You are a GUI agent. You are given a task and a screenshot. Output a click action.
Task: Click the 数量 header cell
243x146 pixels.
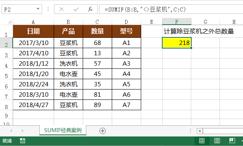(x=97, y=31)
